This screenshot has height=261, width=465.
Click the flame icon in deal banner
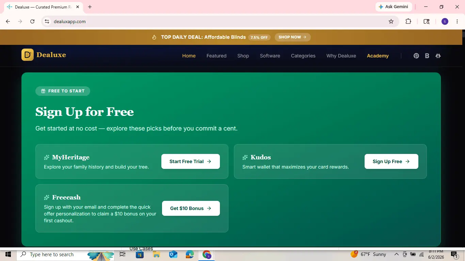coord(154,37)
